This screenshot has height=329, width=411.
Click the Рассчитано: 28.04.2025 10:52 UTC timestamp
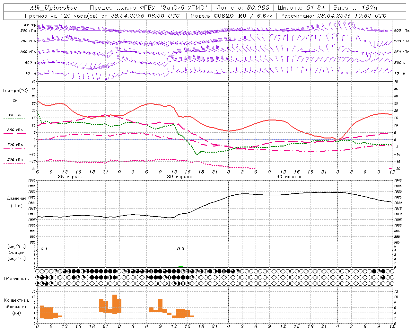[333, 16]
